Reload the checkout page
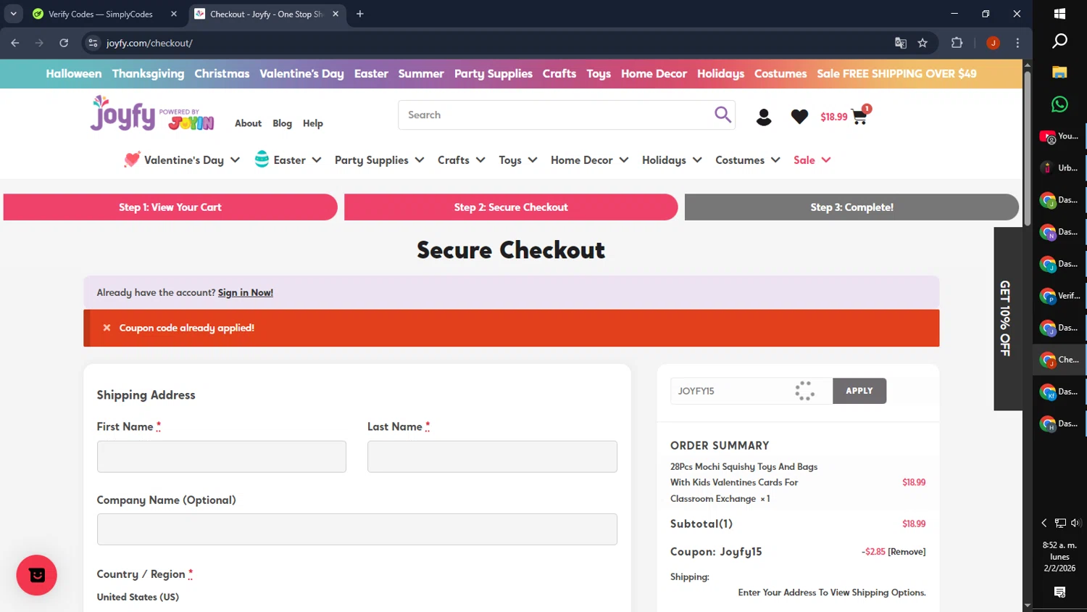Viewport: 1087px width, 612px height. coord(64,43)
